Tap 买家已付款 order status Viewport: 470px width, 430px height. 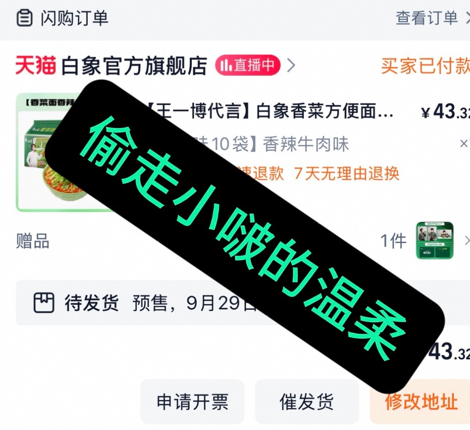[x=425, y=65]
